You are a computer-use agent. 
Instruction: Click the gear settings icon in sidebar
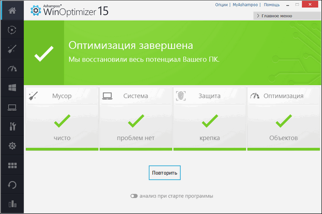click(x=12, y=146)
